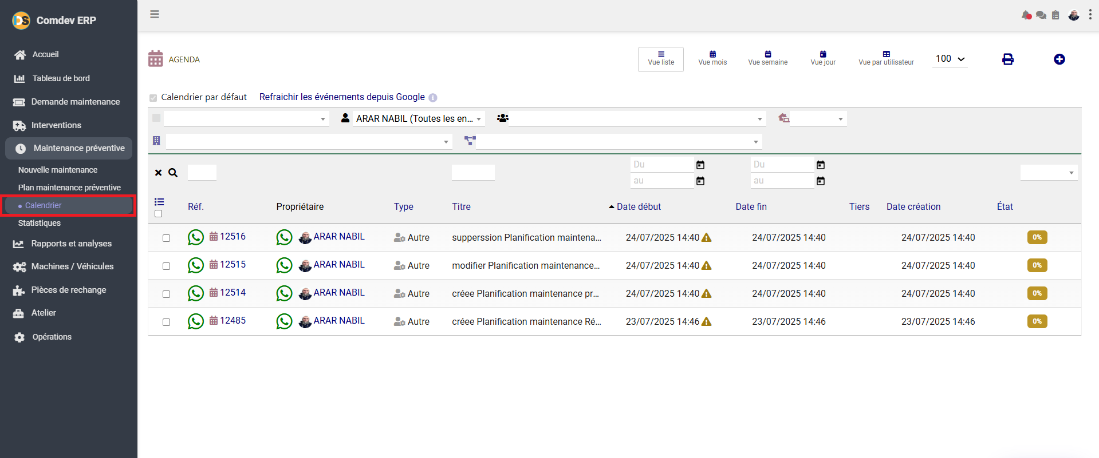
Task: Open the vertical three-dot options menu
Action: [1090, 15]
